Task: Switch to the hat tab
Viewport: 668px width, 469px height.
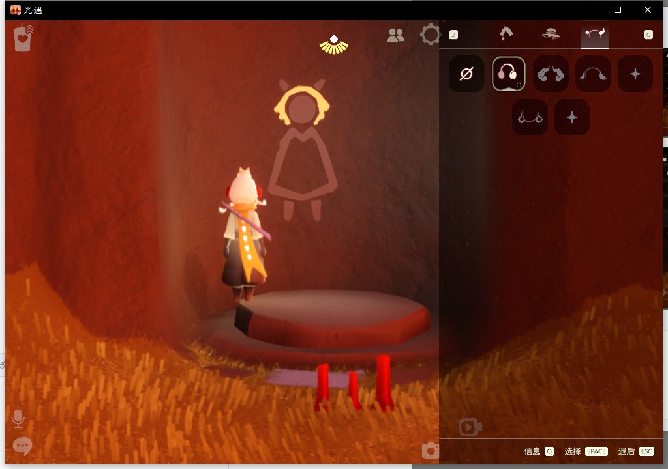Action: point(551,34)
